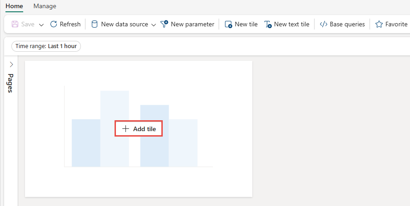Click the vertical Pages label

pyautogui.click(x=11, y=83)
